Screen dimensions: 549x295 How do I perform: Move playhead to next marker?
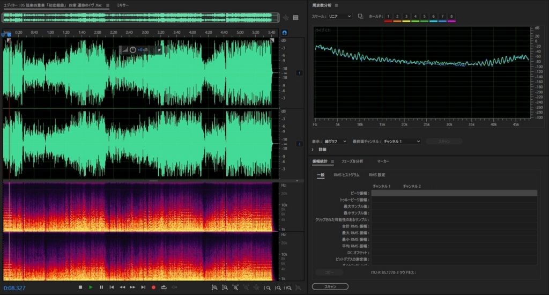[143, 287]
